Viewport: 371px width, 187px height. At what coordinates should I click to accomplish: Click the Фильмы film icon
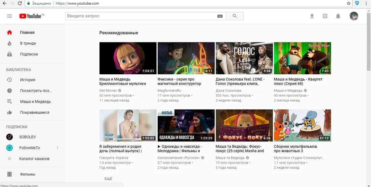click(x=10, y=174)
